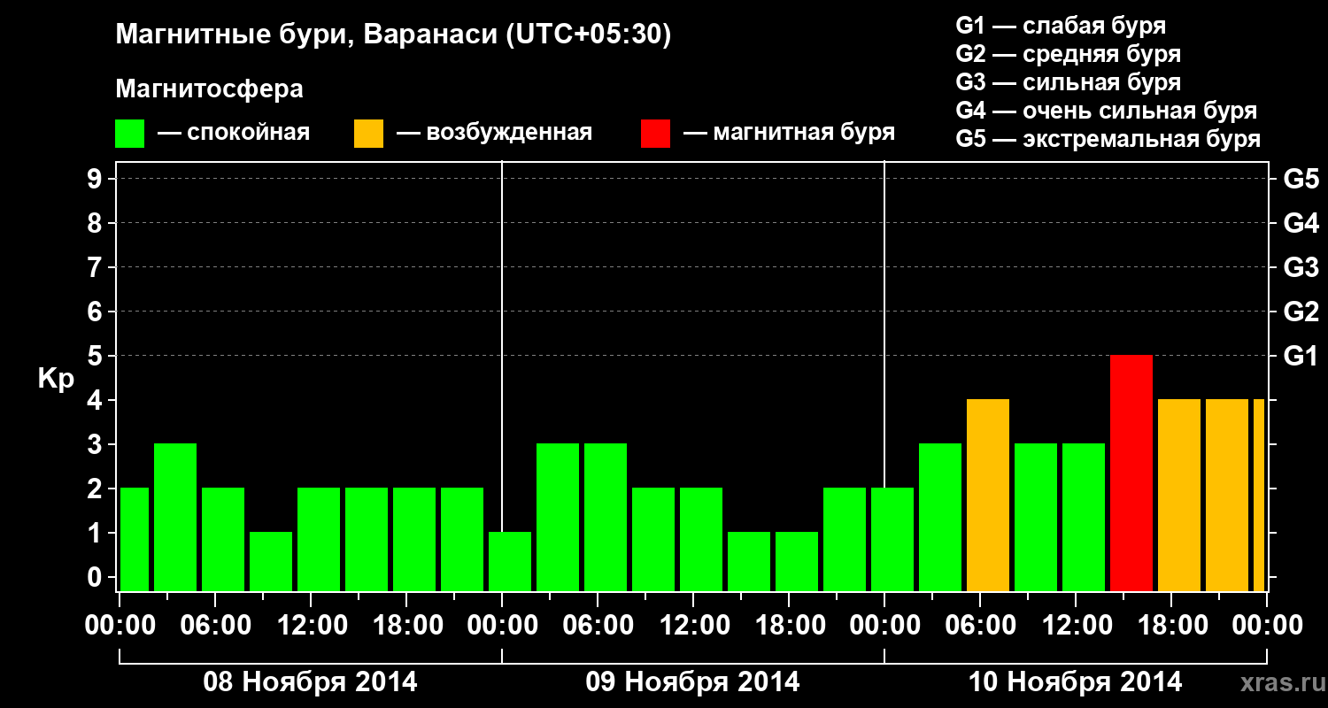Click the '— спокойная' legend label
The height and width of the screenshot is (708, 1328).
point(234,134)
